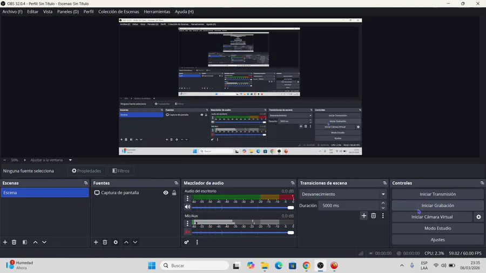
Task: Zoom in preview with plus icon
Action: point(25,160)
